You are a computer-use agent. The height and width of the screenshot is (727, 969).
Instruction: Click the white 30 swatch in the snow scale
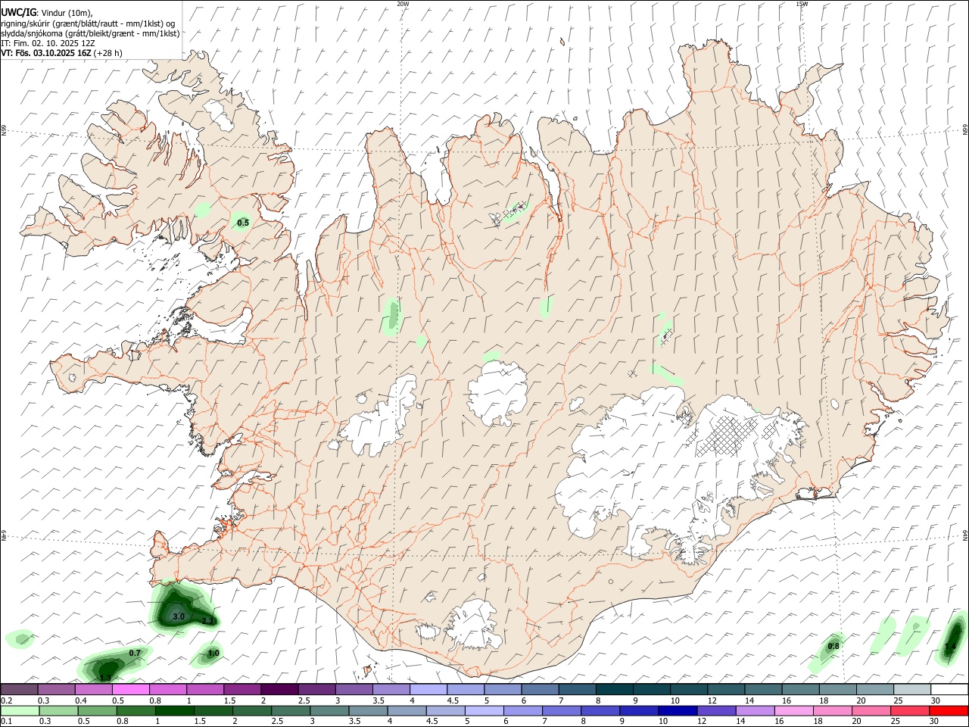pos(949,689)
